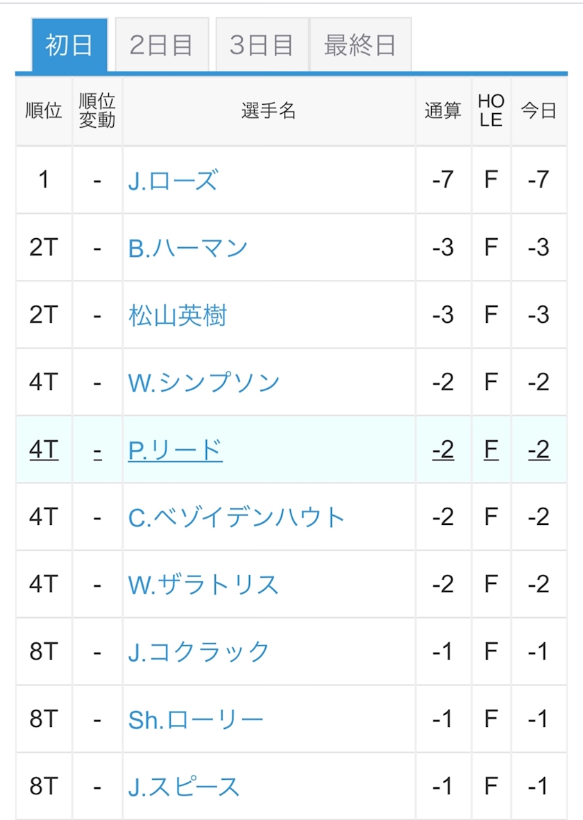Image resolution: width=583 pixels, height=820 pixels.
Task: Open J.コクラック player link
Action: pyautogui.click(x=198, y=652)
